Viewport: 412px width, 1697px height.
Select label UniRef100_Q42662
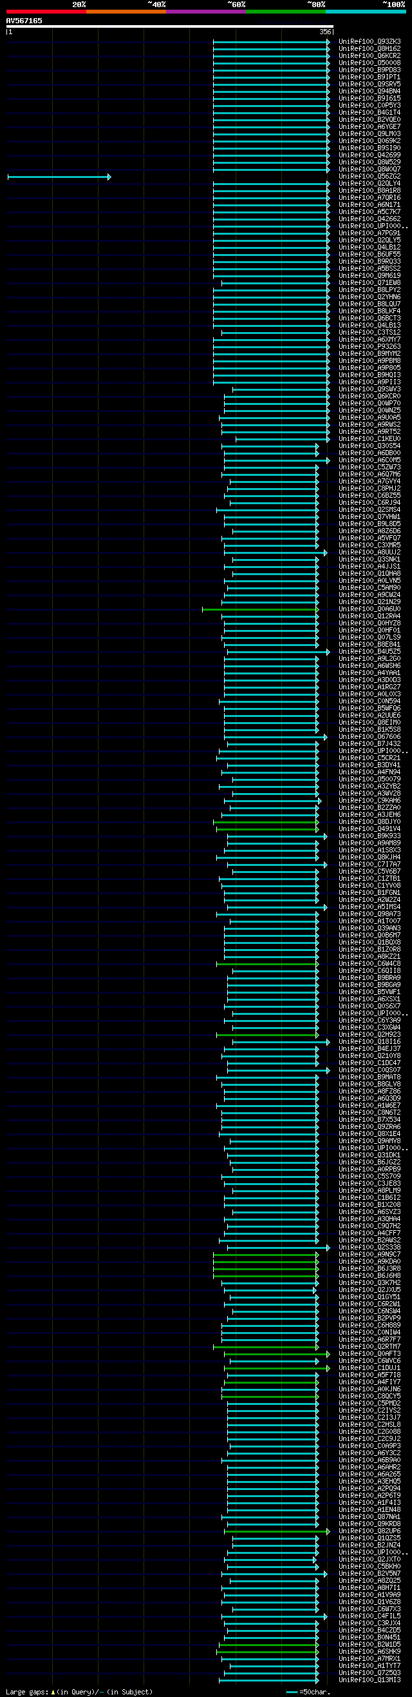(x=370, y=219)
